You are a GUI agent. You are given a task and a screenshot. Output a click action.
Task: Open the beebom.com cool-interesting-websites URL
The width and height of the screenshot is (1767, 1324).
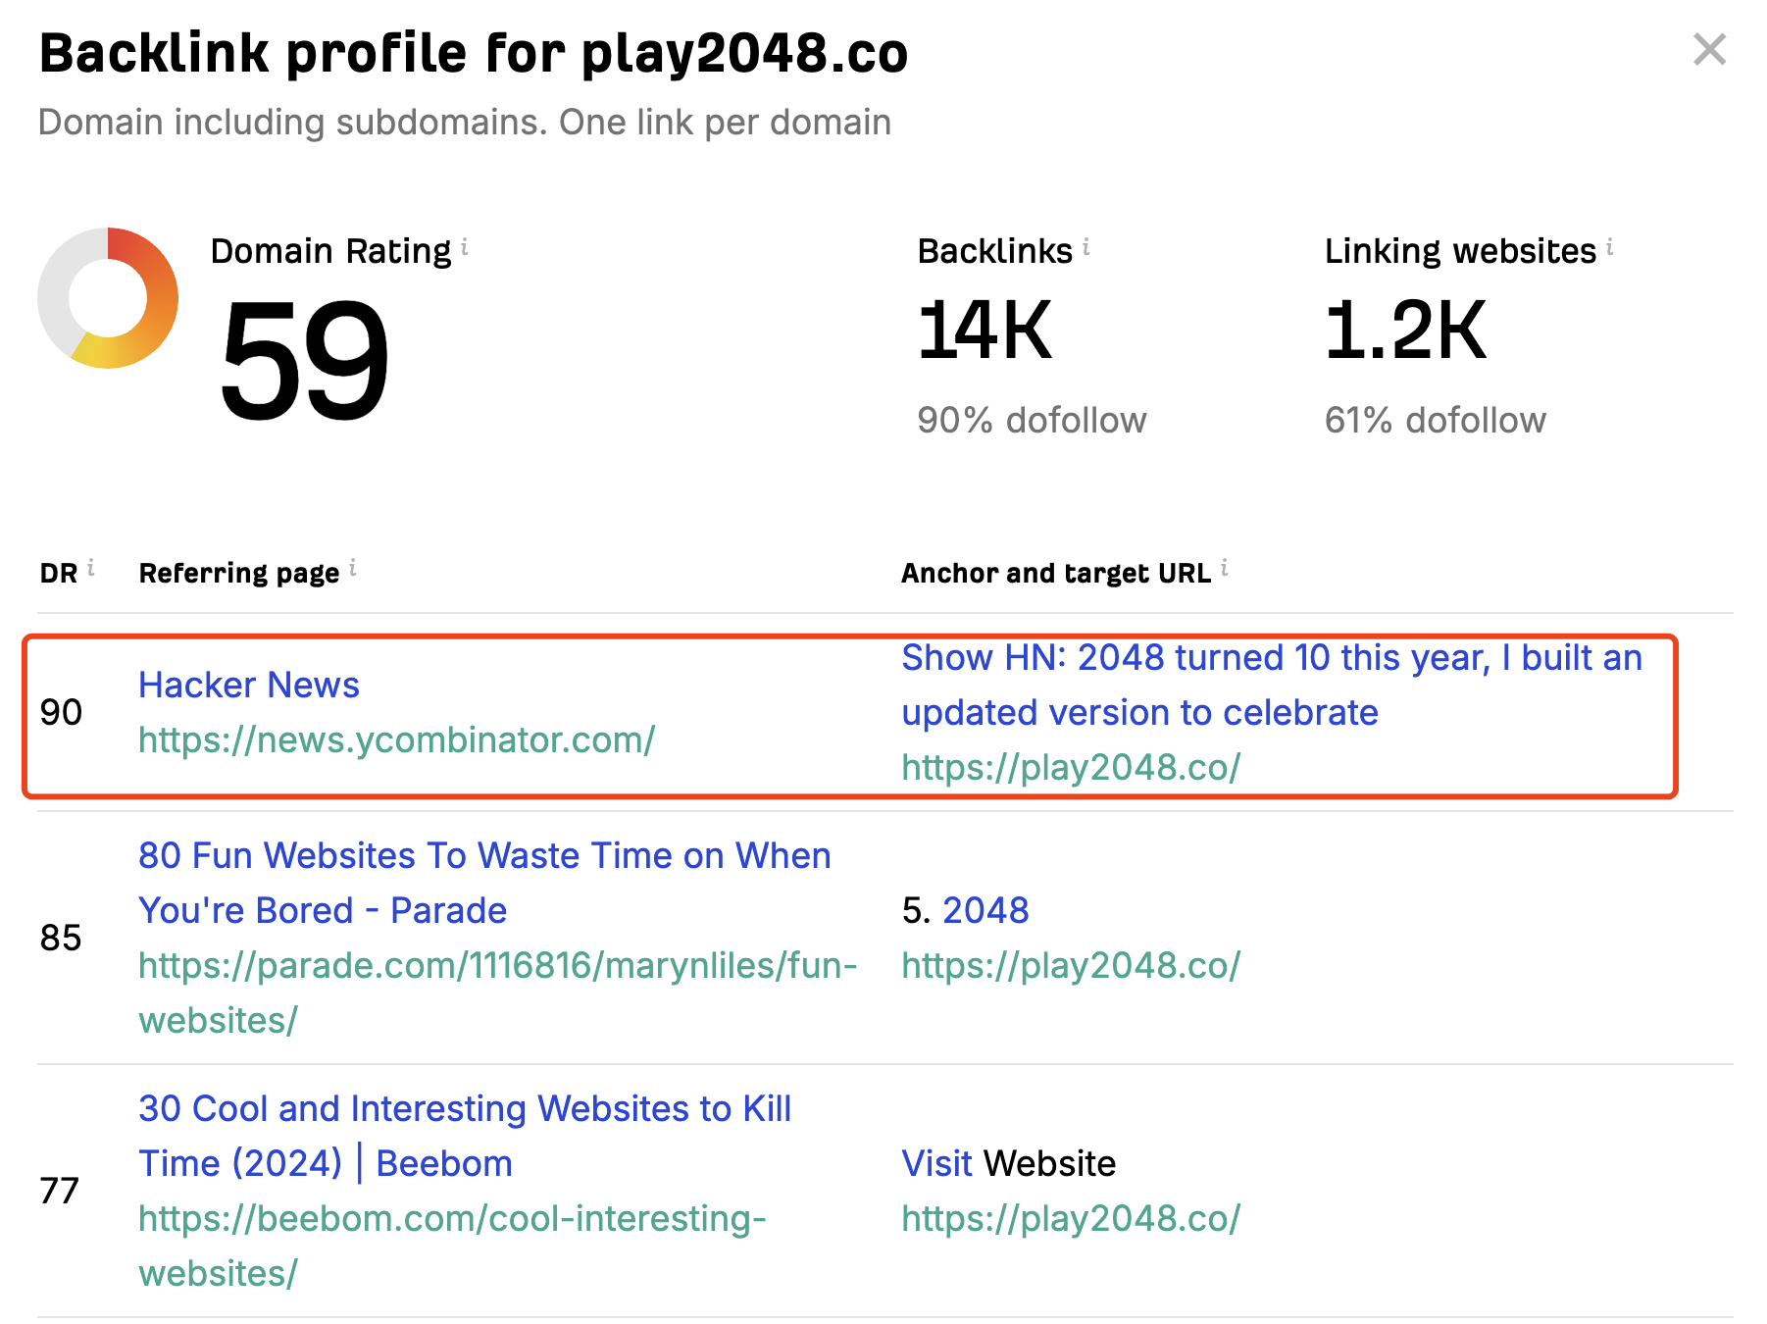pyautogui.click(x=452, y=1246)
